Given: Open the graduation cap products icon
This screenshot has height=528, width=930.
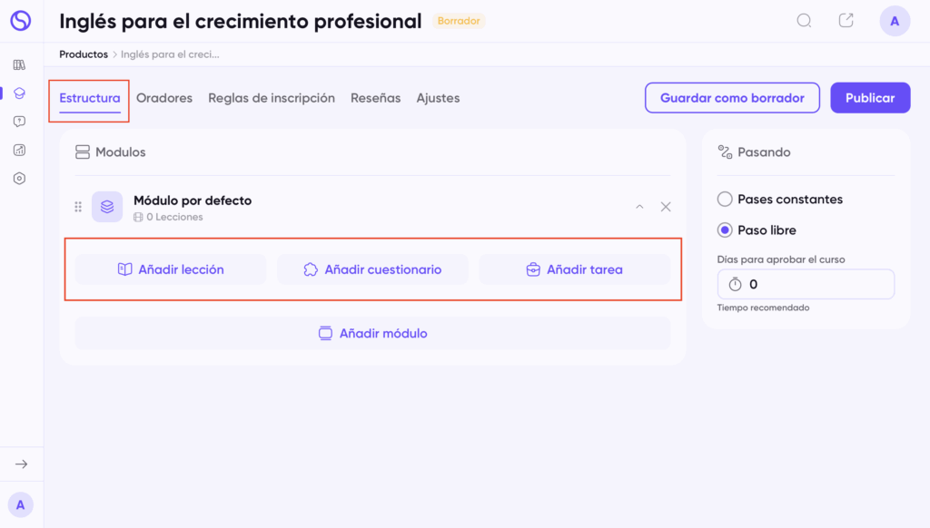Looking at the screenshot, I should tap(20, 93).
